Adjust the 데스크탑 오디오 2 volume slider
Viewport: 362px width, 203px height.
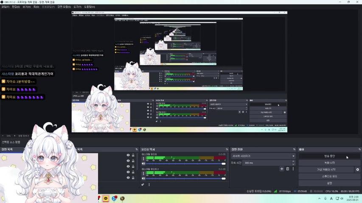[x=185, y=178]
